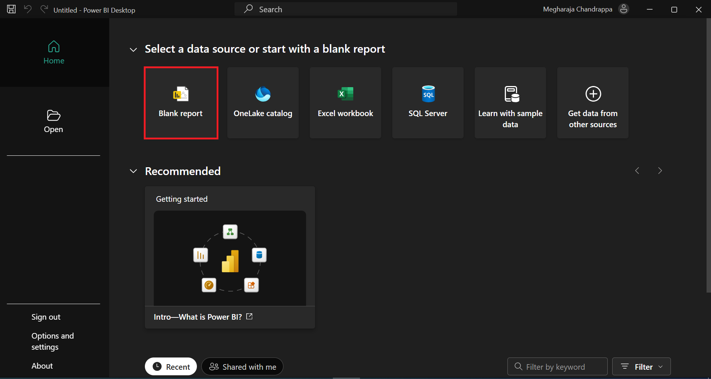Screen dimensions: 711x379
Task: Go to the Home page
Action: [54, 53]
